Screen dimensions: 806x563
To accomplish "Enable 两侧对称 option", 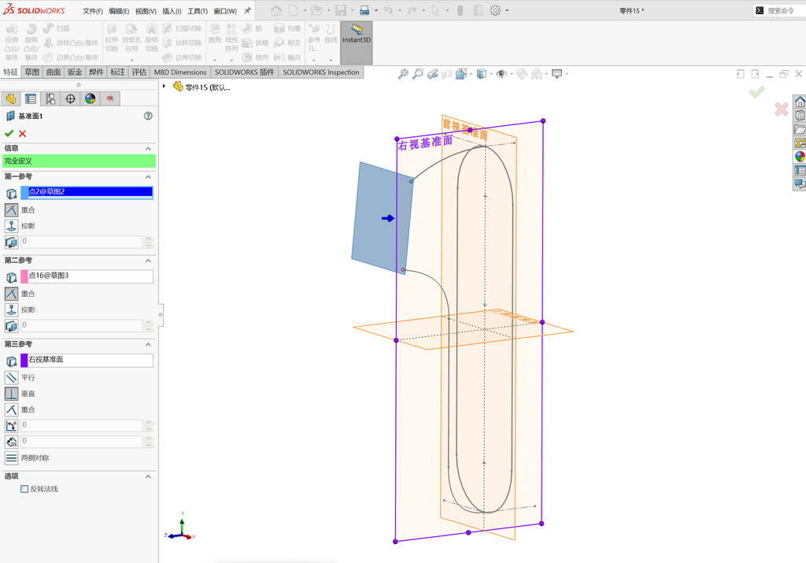I will (11, 457).
